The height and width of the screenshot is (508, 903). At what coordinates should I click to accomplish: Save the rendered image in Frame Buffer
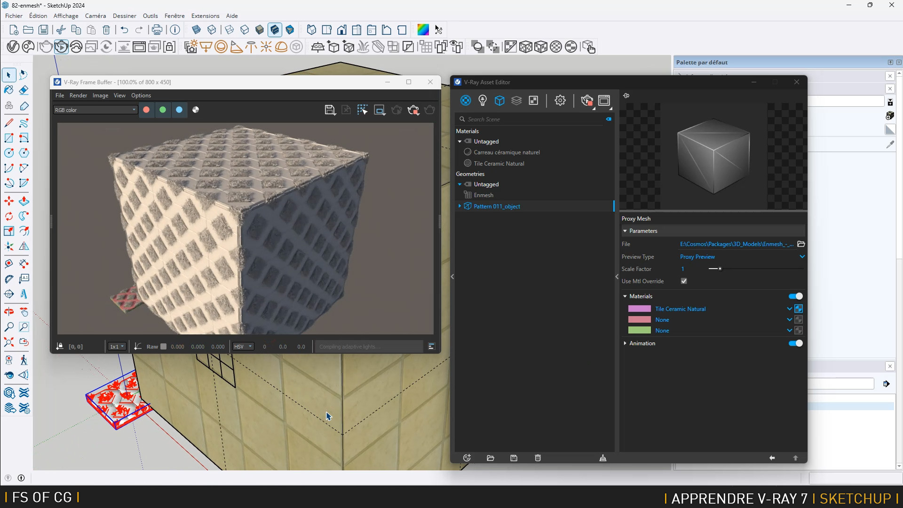click(x=330, y=110)
